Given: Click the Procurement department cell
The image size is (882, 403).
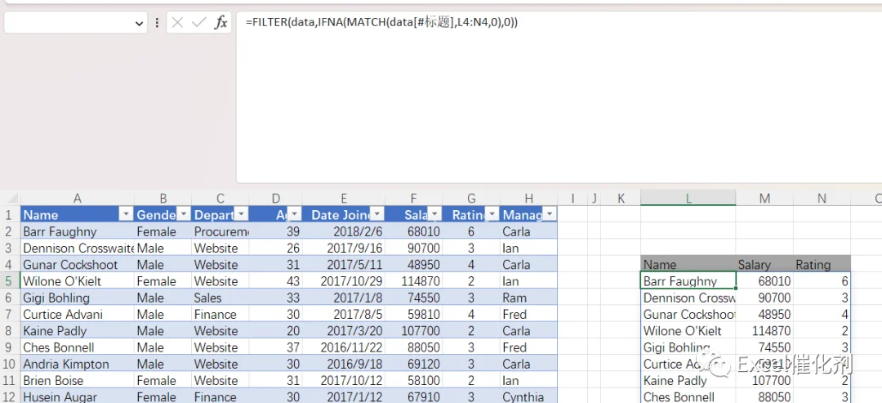Looking at the screenshot, I should (220, 231).
